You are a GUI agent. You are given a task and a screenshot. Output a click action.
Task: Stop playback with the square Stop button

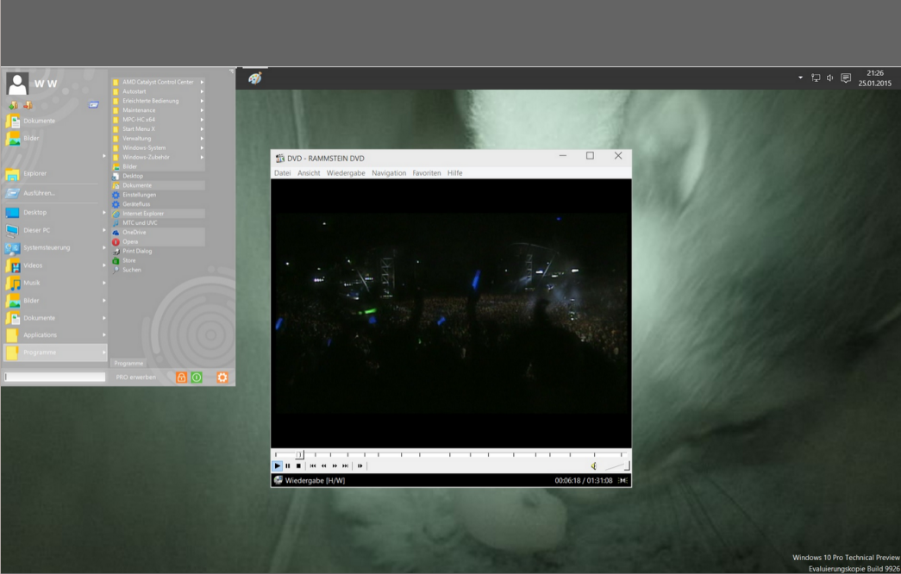(x=298, y=466)
